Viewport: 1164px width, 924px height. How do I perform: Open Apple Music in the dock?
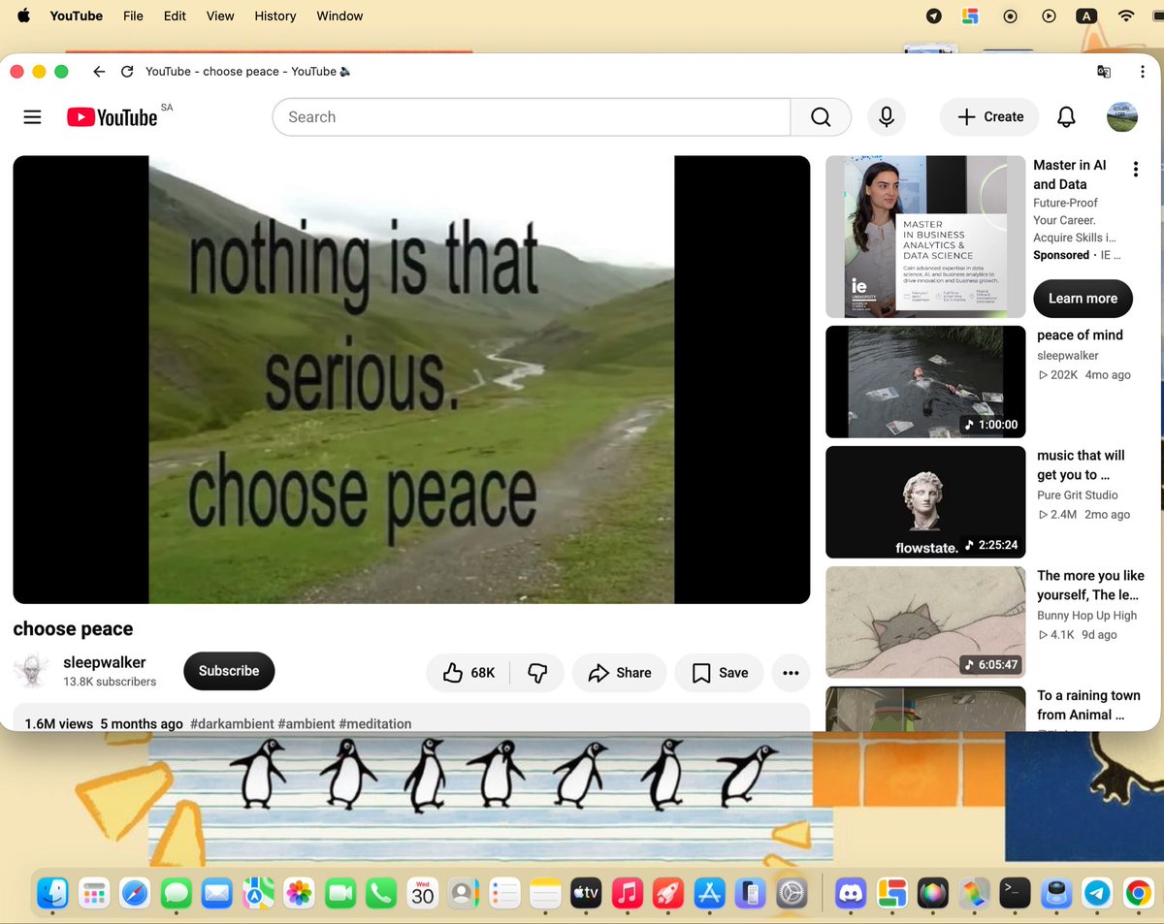point(628,893)
